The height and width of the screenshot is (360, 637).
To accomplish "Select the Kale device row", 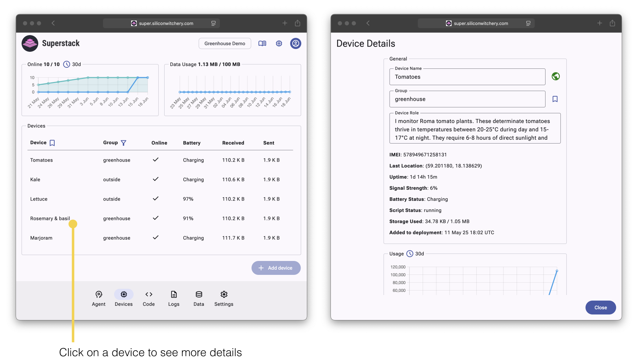I will point(160,180).
